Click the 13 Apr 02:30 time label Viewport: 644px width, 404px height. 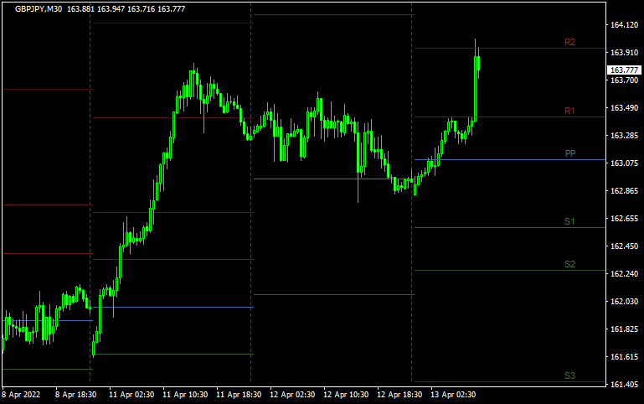(x=451, y=394)
